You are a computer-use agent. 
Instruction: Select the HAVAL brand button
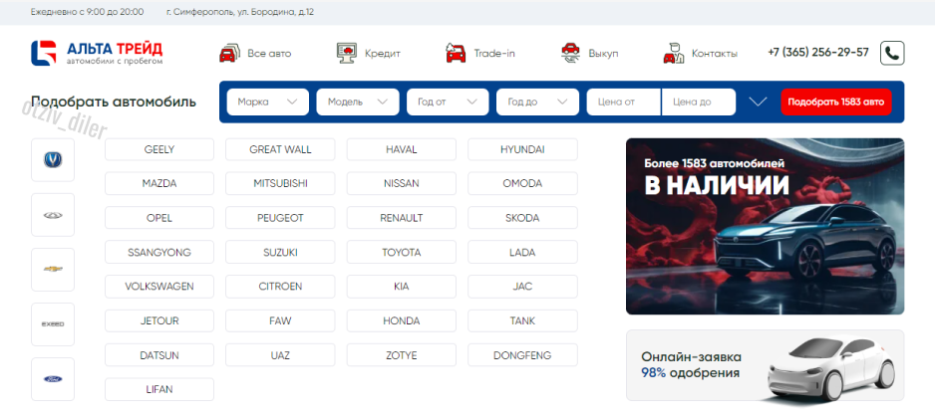pyautogui.click(x=402, y=149)
